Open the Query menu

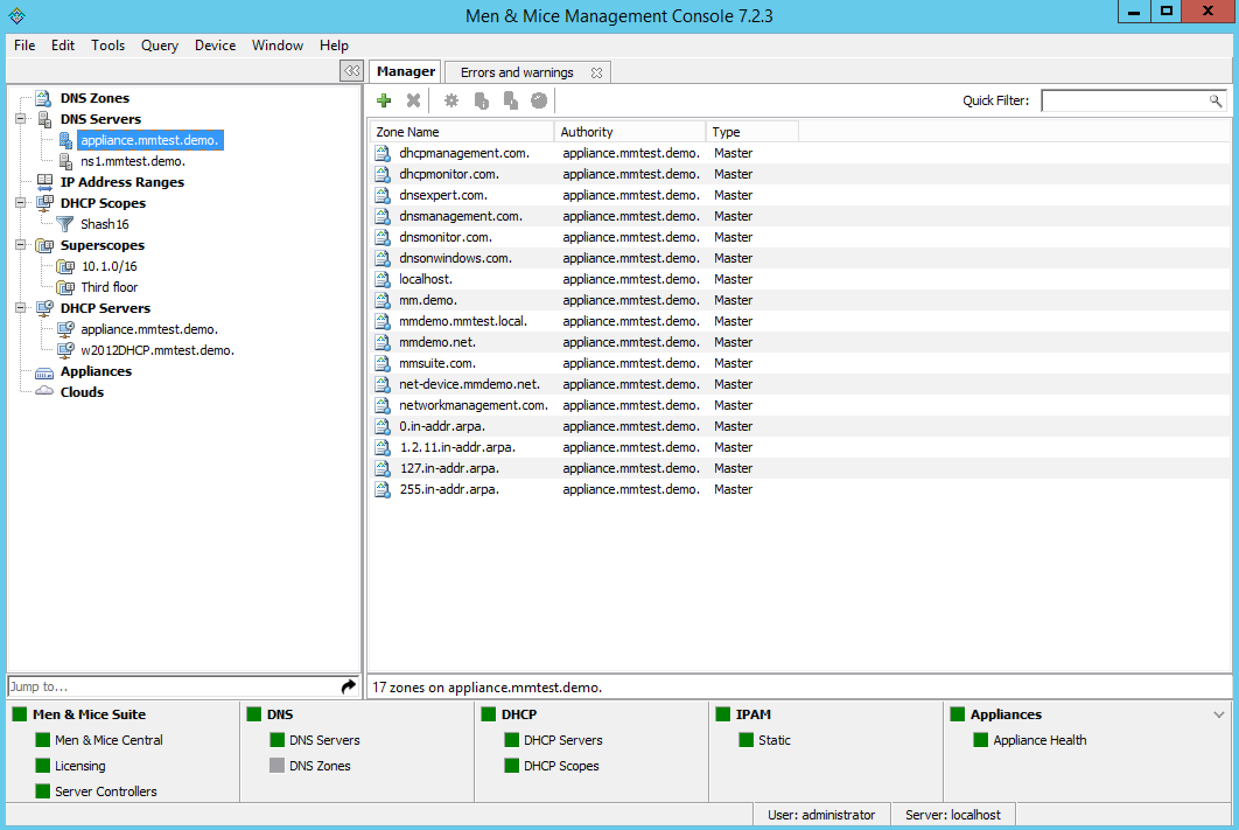tap(159, 45)
